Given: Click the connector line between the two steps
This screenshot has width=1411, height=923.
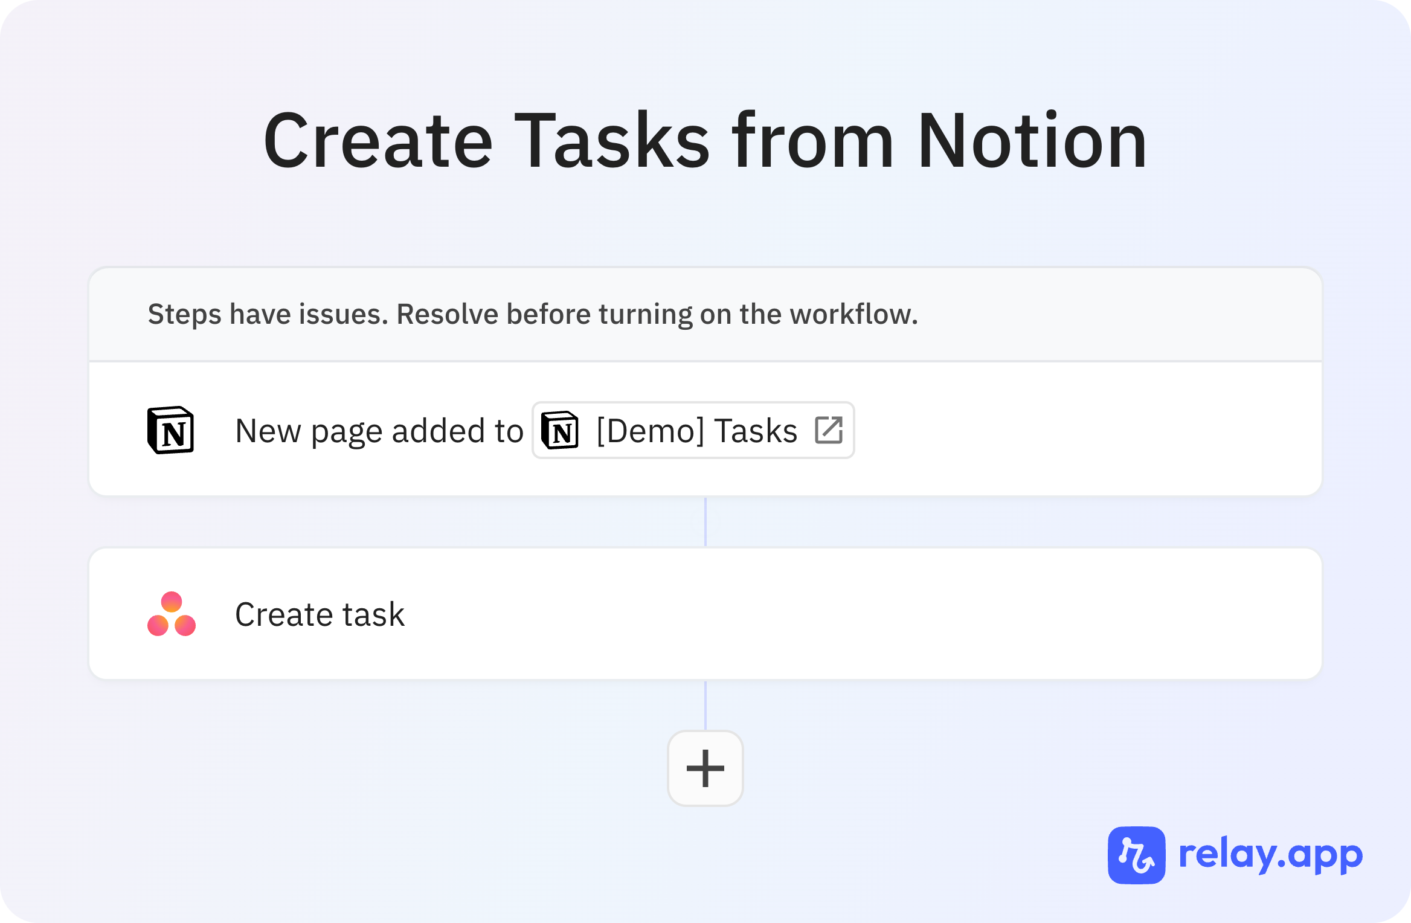Looking at the screenshot, I should pos(705,522).
